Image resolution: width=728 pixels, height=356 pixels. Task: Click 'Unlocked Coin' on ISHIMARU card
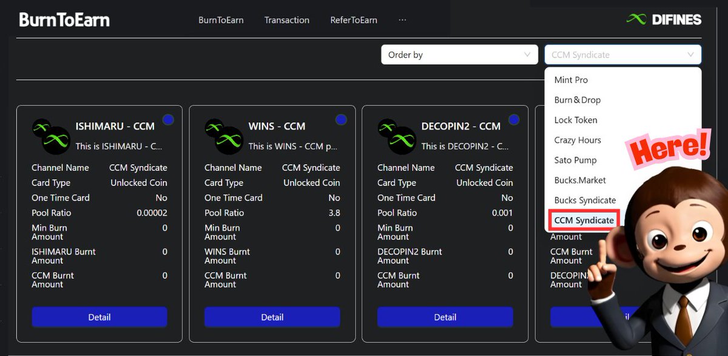[x=139, y=183]
